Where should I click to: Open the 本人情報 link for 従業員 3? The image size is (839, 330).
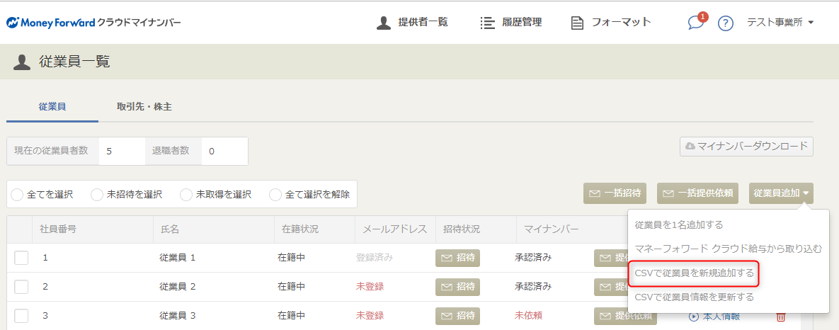click(714, 317)
